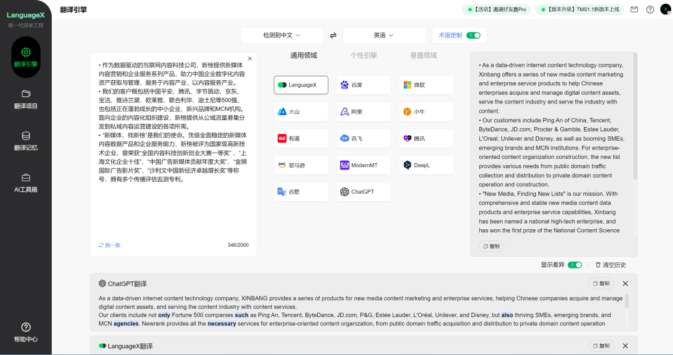The image size is (673, 355).
Task: Open the TMS1.1新版本上线 announcement
Action: [x=580, y=9]
